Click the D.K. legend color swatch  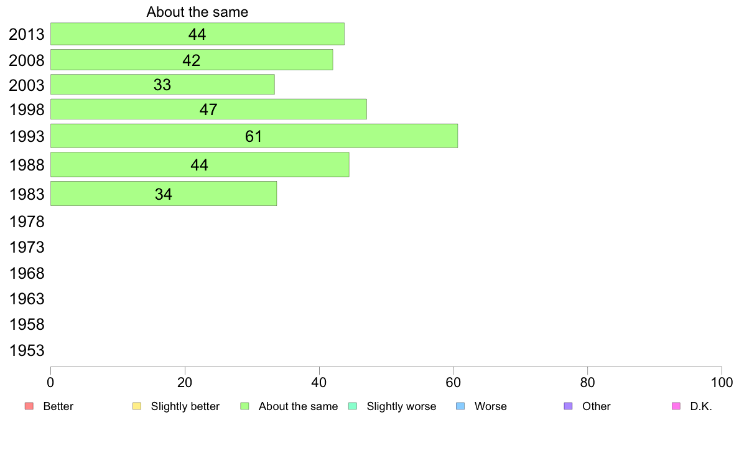676,406
